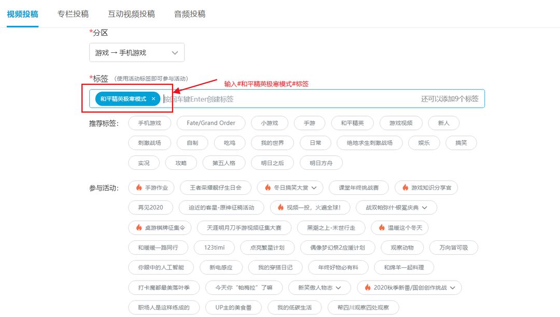This screenshot has height=317, width=560.
Task: Join the 课堂年终挑战赛 activity
Action: pos(359,188)
